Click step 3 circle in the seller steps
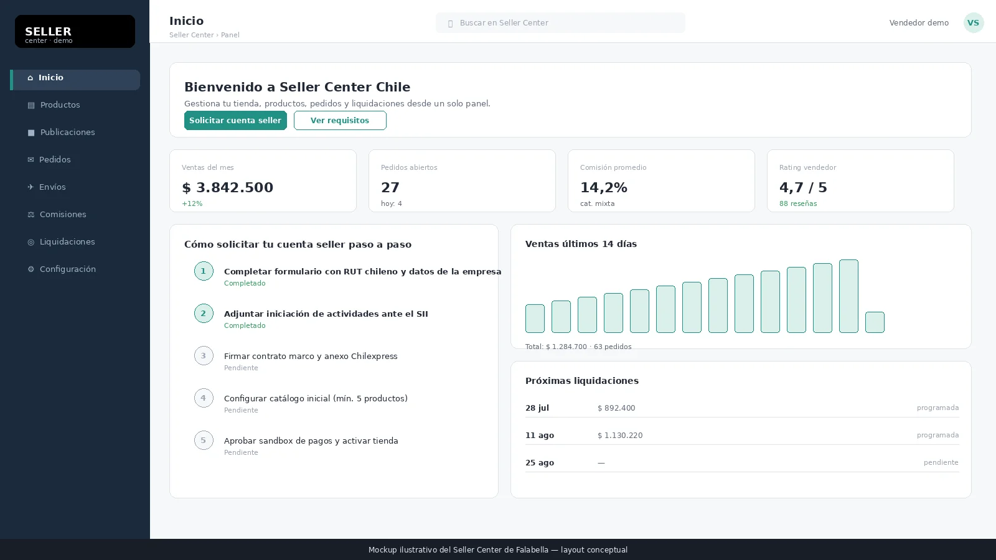 pos(204,356)
